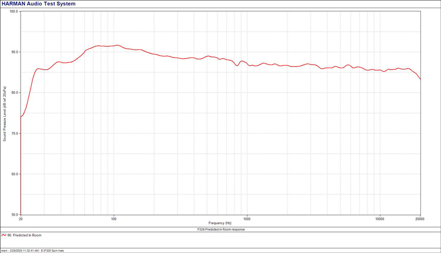Click the 100 Hz frequency axis label
Viewport: 441px width, 253px height.
coord(113,219)
